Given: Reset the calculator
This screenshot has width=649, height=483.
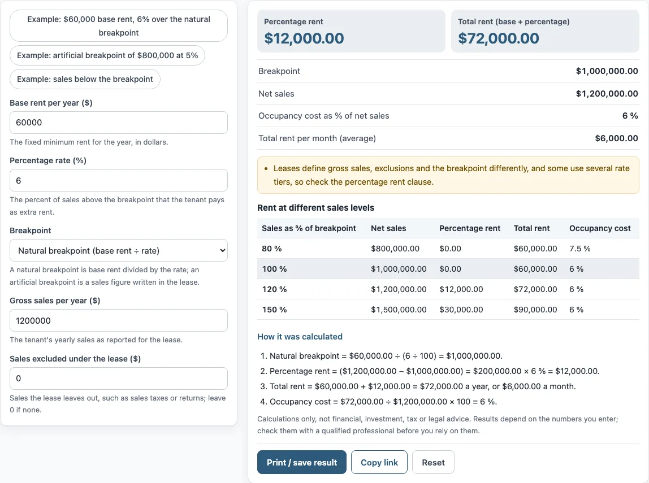Looking at the screenshot, I should 434,462.
